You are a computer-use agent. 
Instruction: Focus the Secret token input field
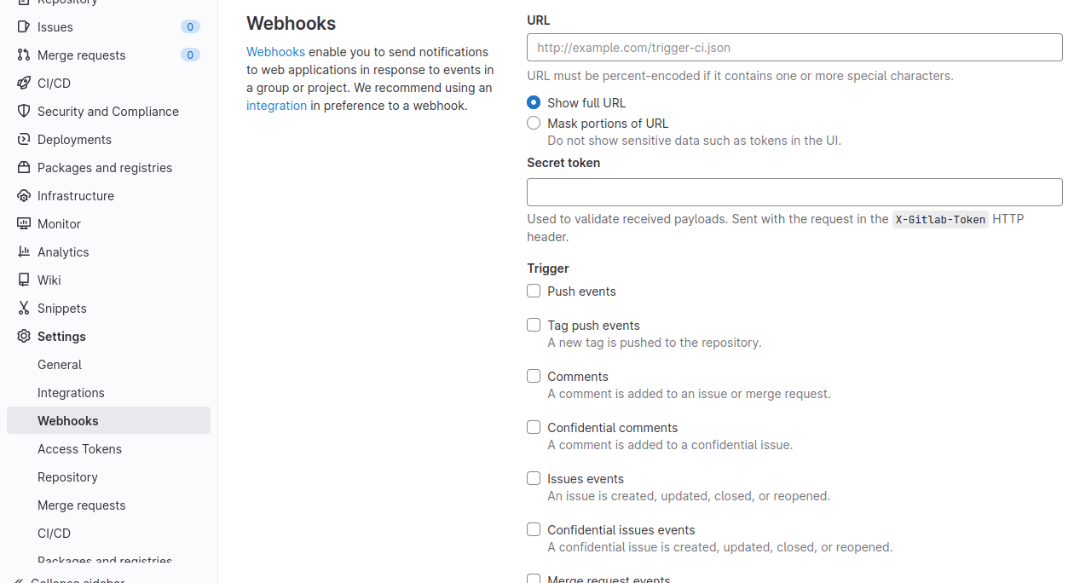click(794, 193)
